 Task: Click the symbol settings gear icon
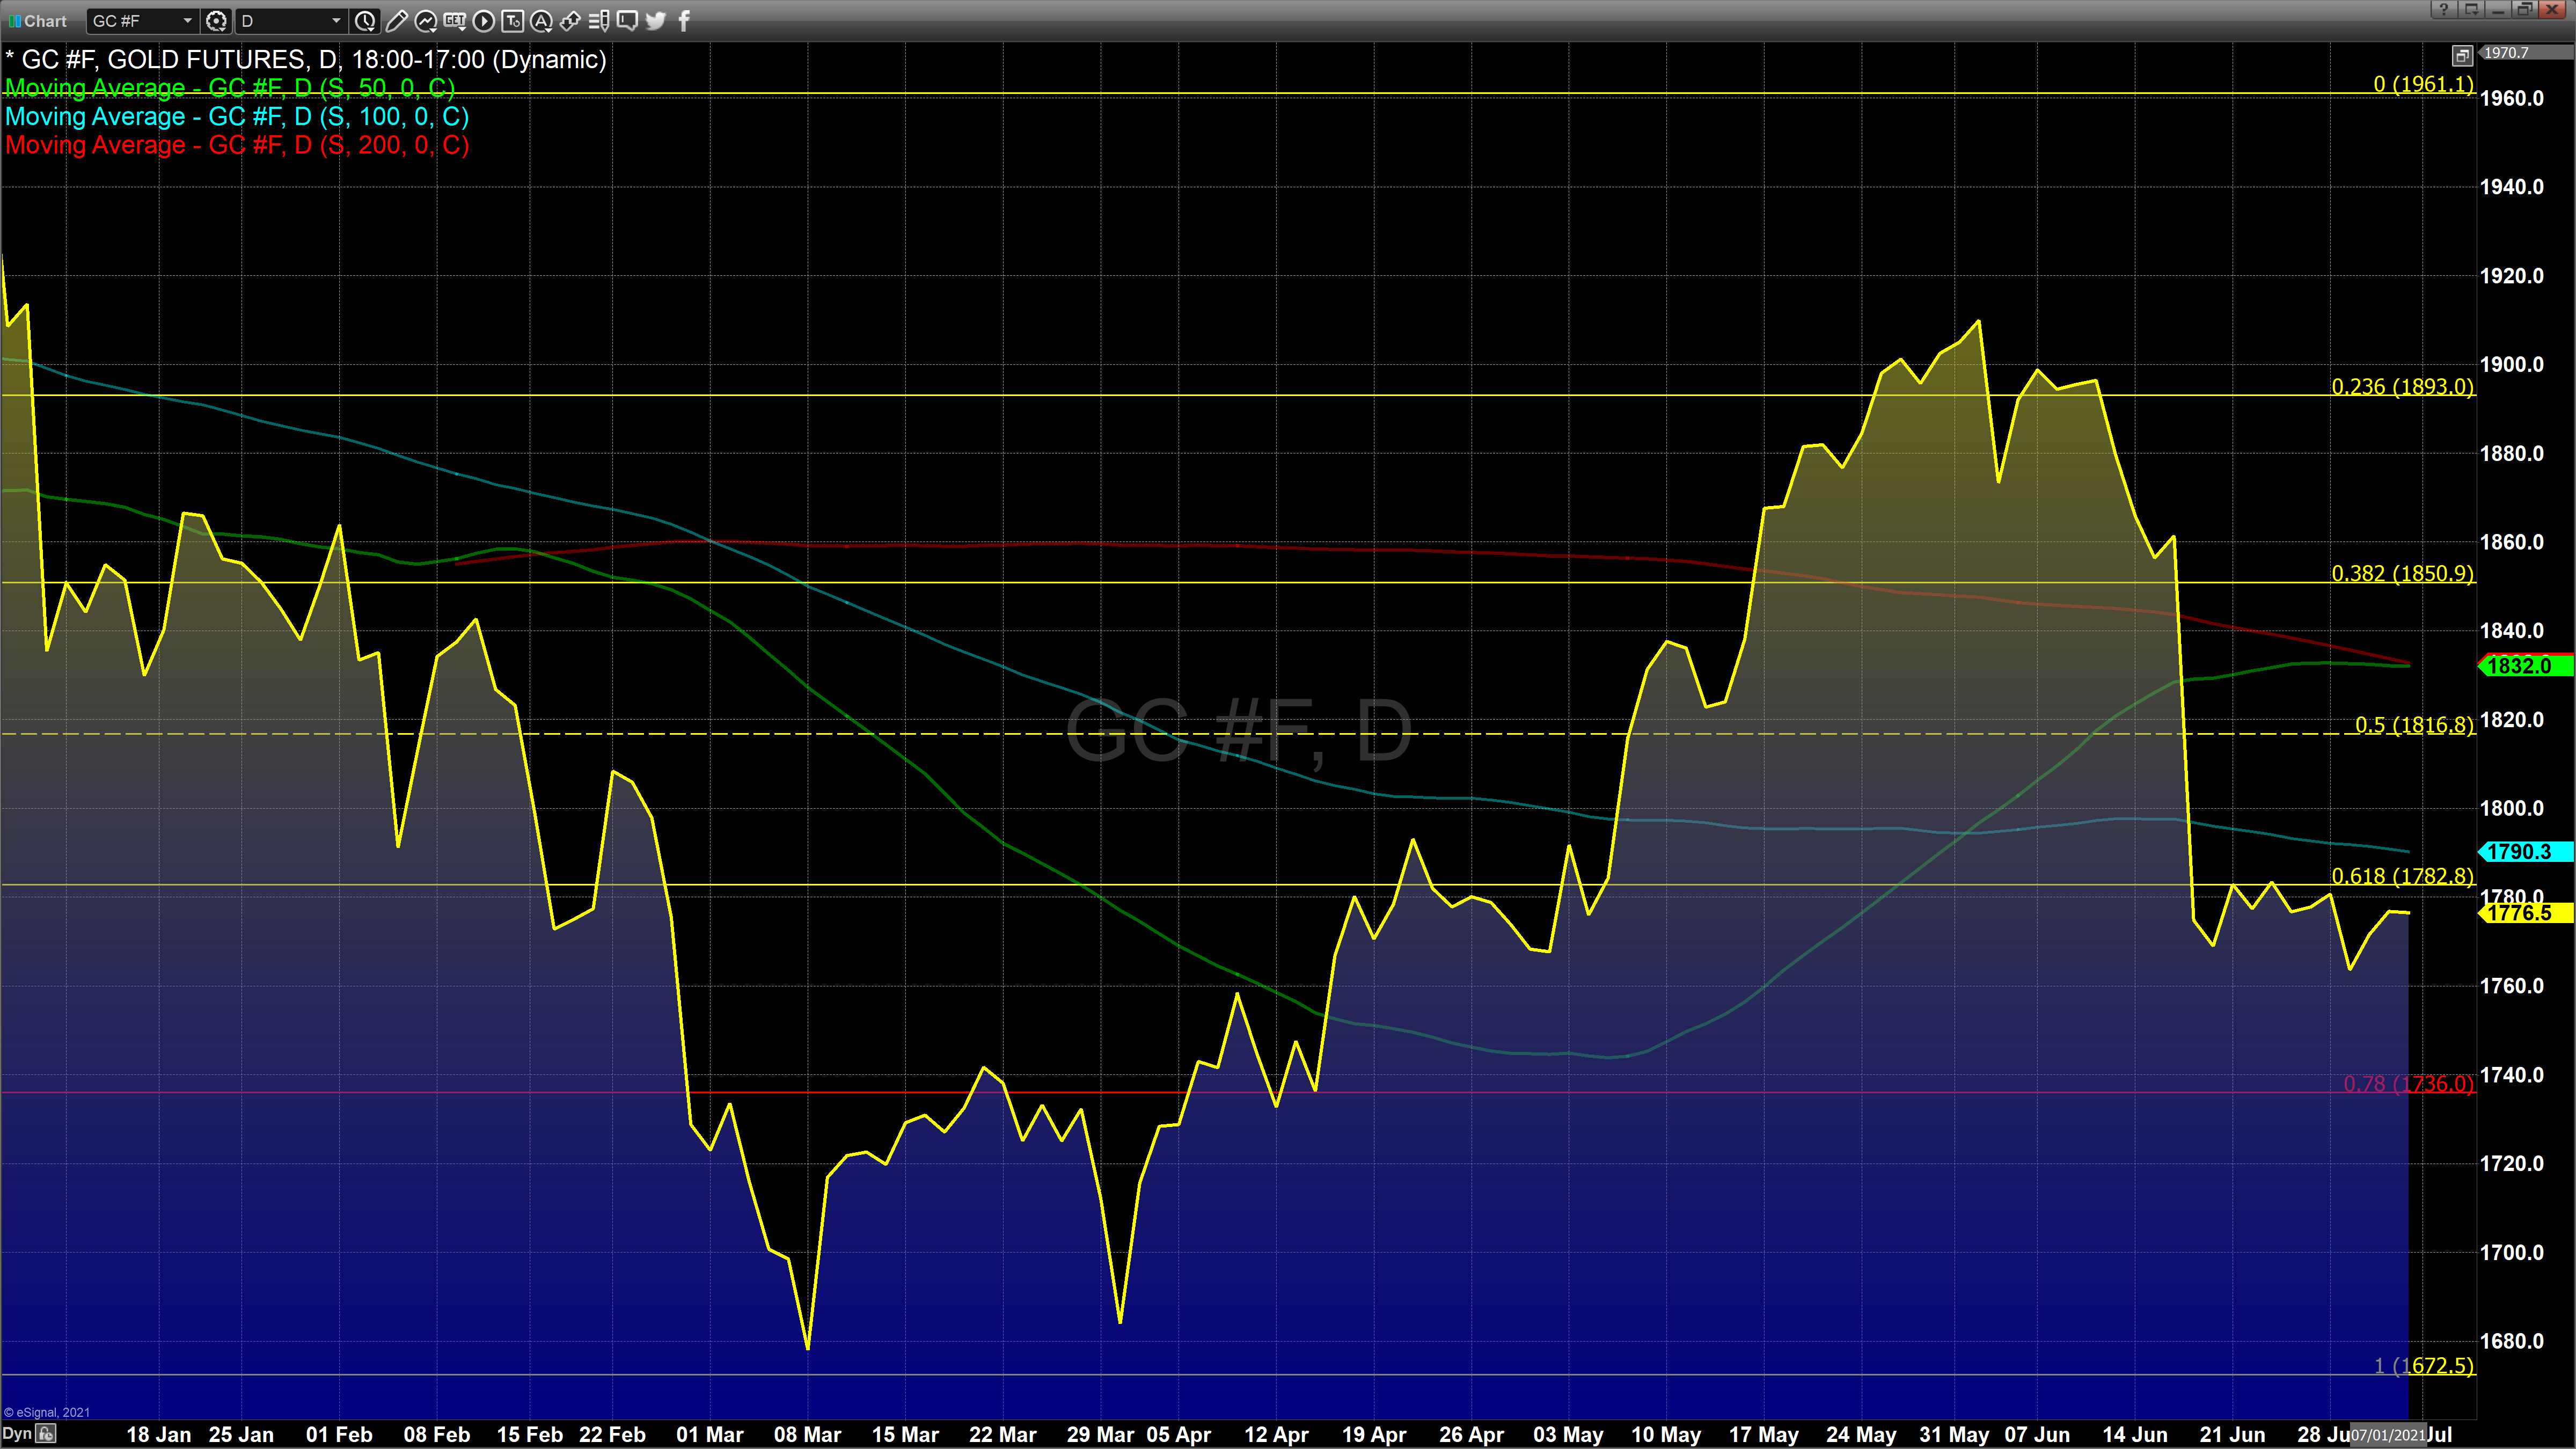[216, 21]
